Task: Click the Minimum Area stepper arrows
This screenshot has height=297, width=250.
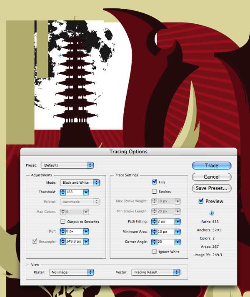Action: [x=154, y=232]
